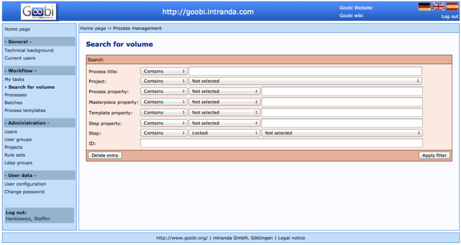
Task: Open Masterpiece property Not selected dropdown
Action: [x=225, y=102]
